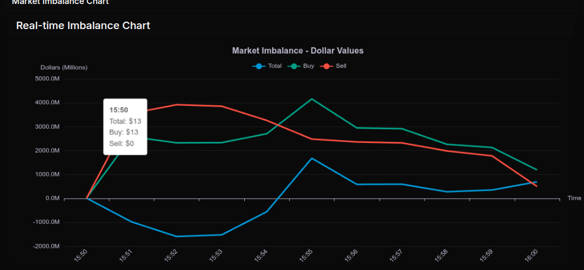Hide the Buy series via legend label
Screen dimensions: 584x270
pos(309,66)
